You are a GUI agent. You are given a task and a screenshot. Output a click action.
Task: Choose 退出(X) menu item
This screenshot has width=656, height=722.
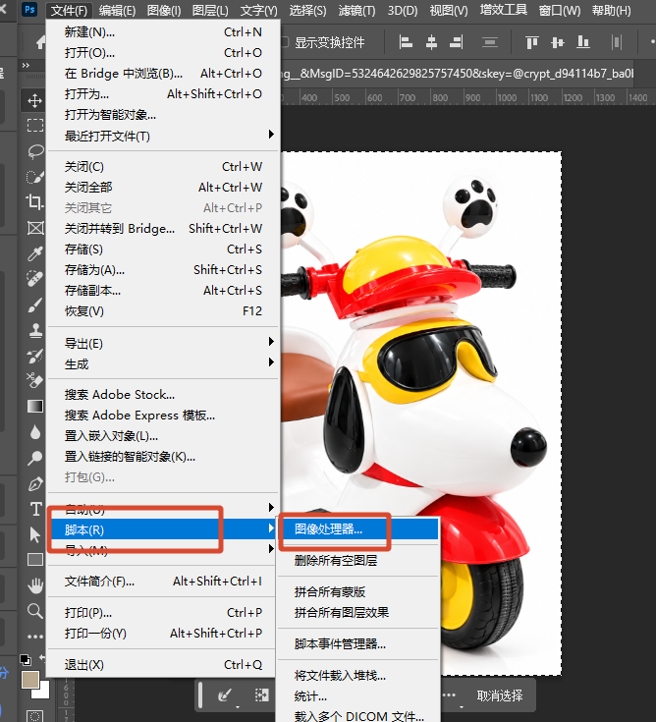click(163, 664)
